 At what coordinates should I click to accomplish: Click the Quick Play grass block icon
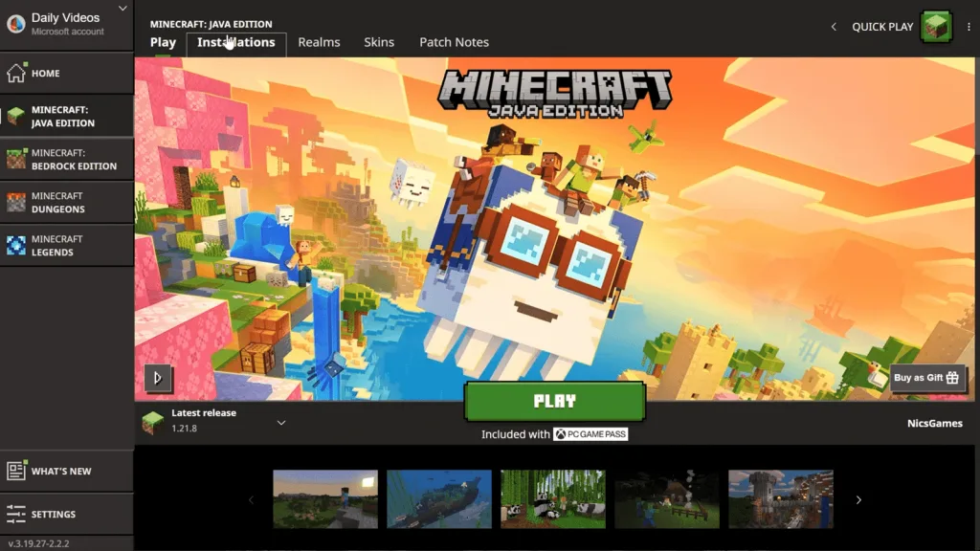pos(936,27)
